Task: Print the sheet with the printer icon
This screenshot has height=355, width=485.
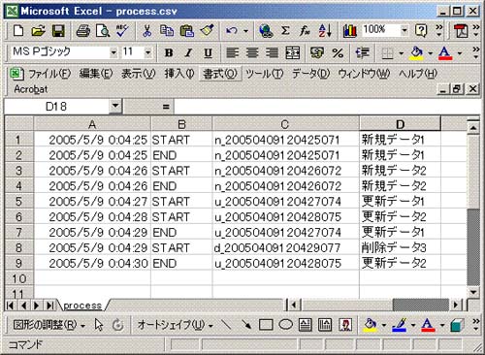Action: (x=83, y=31)
